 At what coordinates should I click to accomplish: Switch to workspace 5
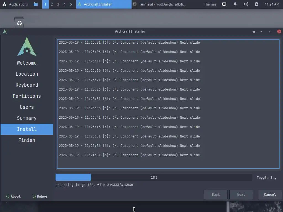tap(71, 4)
